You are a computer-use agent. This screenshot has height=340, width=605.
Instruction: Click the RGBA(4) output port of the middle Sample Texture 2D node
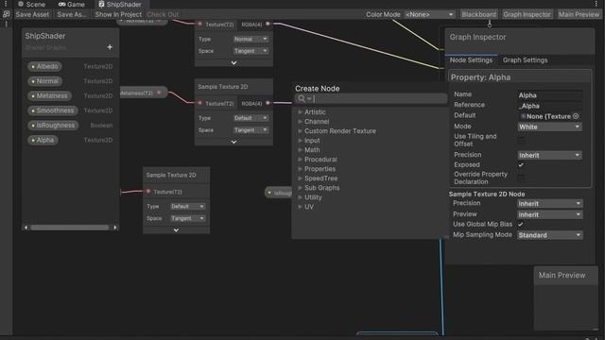[268, 103]
